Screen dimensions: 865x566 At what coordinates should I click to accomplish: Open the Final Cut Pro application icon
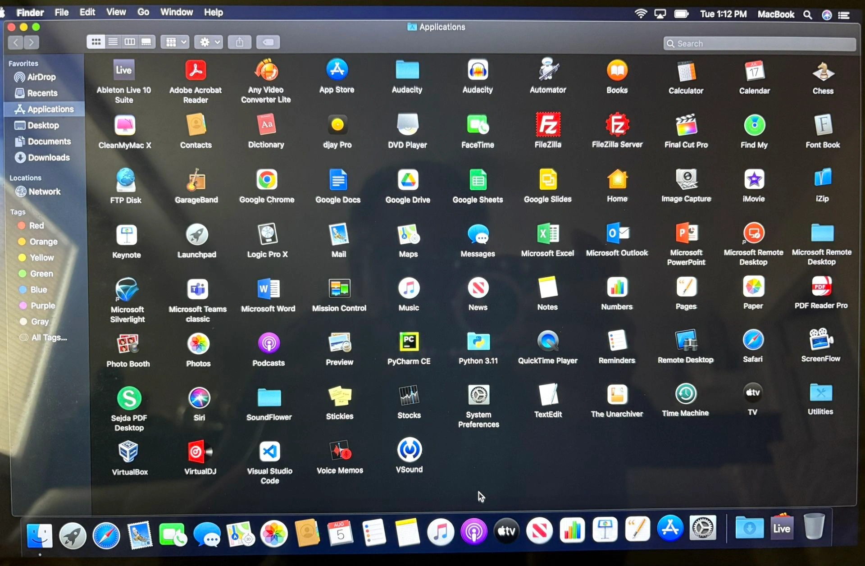point(686,125)
